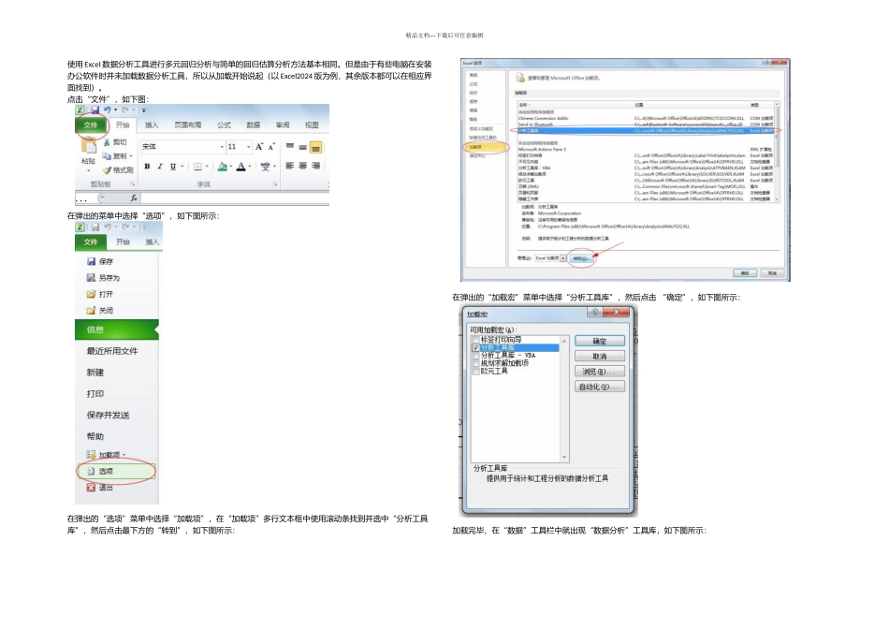Check 规划求解加载项 in the 加载宏 dialog
889x629 pixels.
coord(475,363)
